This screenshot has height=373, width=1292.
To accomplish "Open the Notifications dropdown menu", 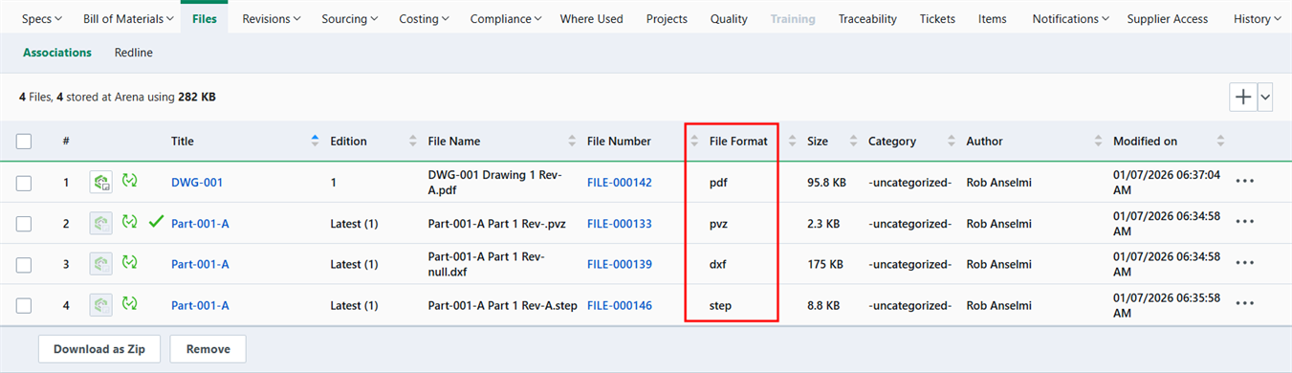I will pyautogui.click(x=1070, y=18).
